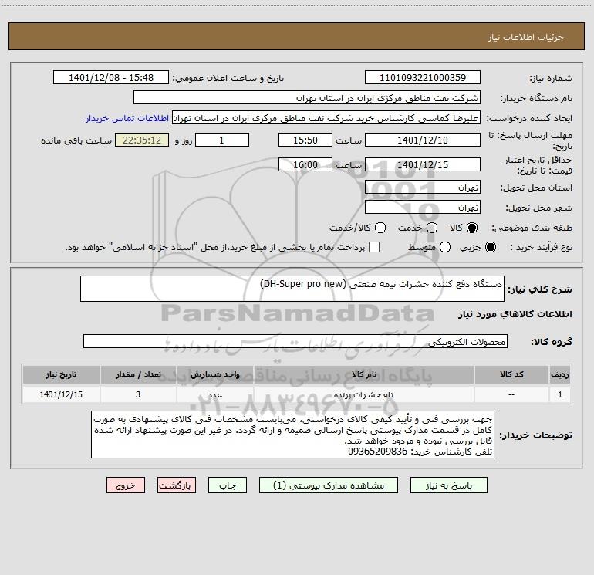Click the price validity date 1401/12/15 field

pos(423,164)
